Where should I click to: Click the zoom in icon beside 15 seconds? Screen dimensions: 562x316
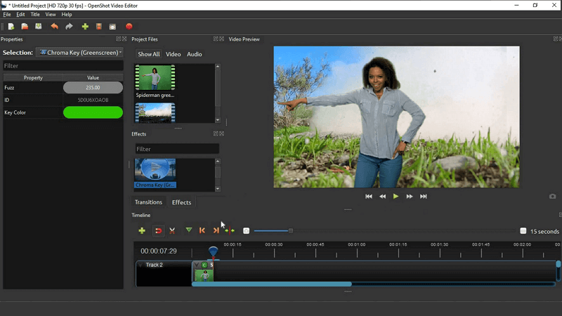click(x=523, y=231)
